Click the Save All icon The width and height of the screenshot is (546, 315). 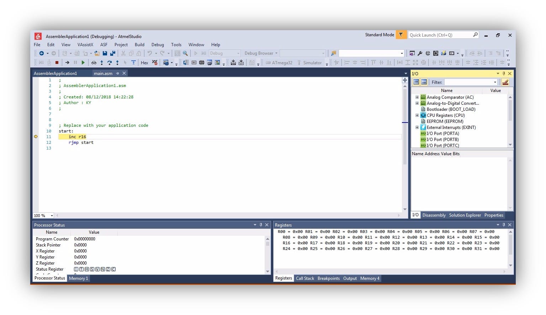click(x=113, y=53)
